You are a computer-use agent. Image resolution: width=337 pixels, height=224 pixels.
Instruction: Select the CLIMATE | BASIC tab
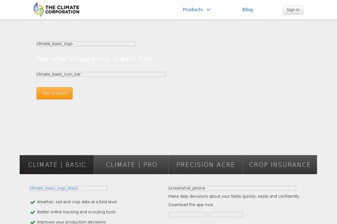(x=57, y=165)
